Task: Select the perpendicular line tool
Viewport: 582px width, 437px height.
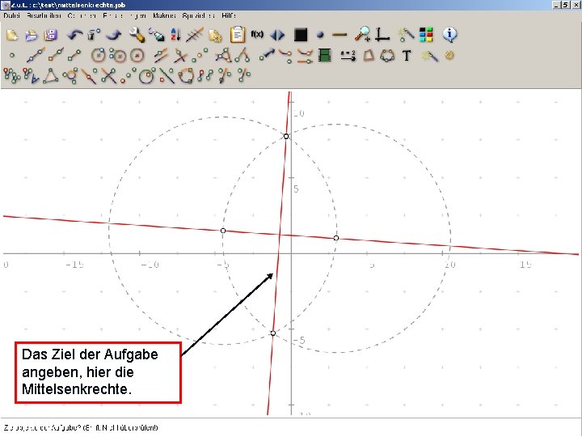Action: point(180,56)
